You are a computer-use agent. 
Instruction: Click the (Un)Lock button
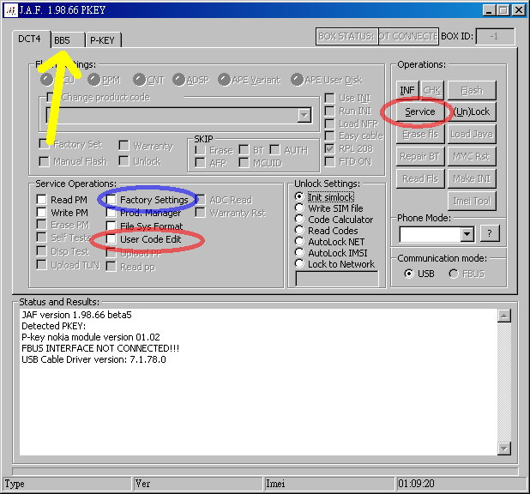472,111
